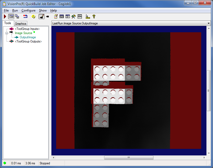
Task: Toggle the pressed paintbrush toolbar button
Action: coord(41,17)
